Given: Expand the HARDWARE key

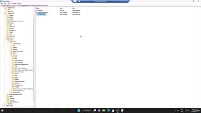Looking at the screenshot, I should point(5,8).
